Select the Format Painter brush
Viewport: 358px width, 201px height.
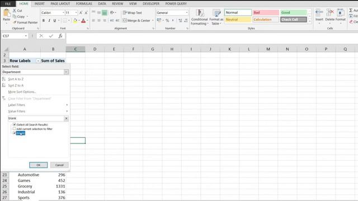[15, 22]
